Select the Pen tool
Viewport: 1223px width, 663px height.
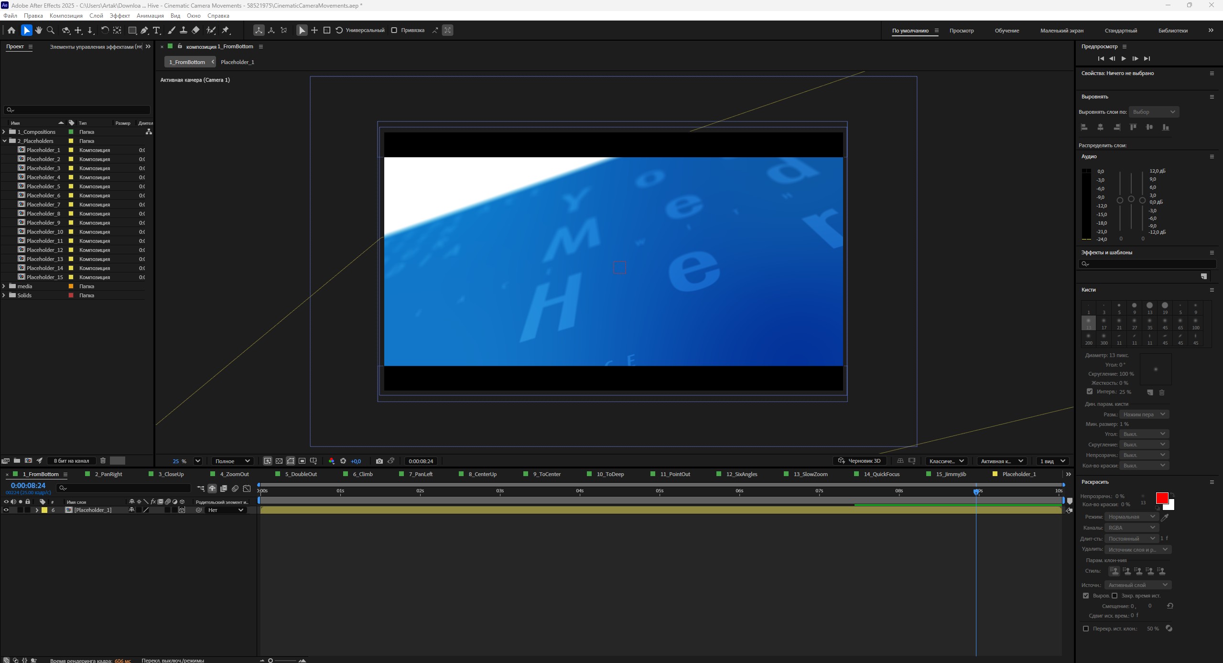click(x=144, y=30)
